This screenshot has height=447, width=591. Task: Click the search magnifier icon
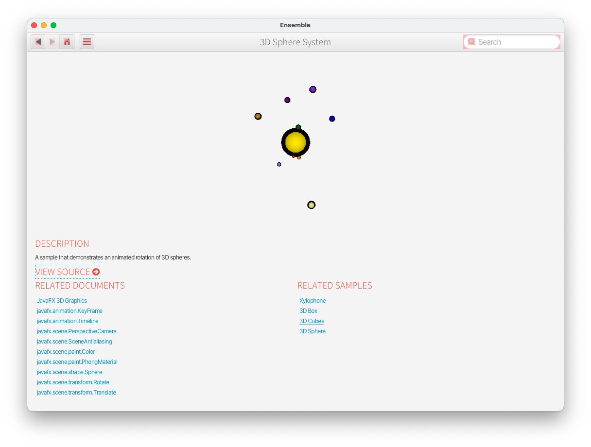click(x=471, y=42)
